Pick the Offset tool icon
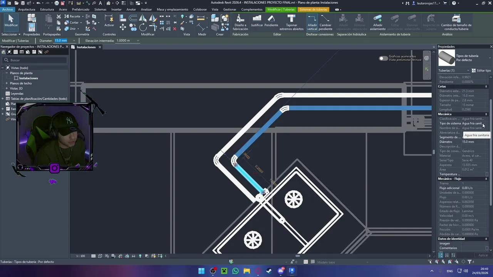493x277 pixels. [133, 18]
